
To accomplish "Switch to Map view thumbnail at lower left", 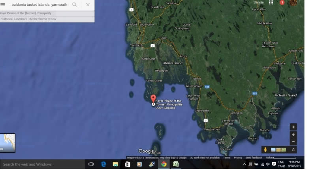I will click(x=8, y=143).
